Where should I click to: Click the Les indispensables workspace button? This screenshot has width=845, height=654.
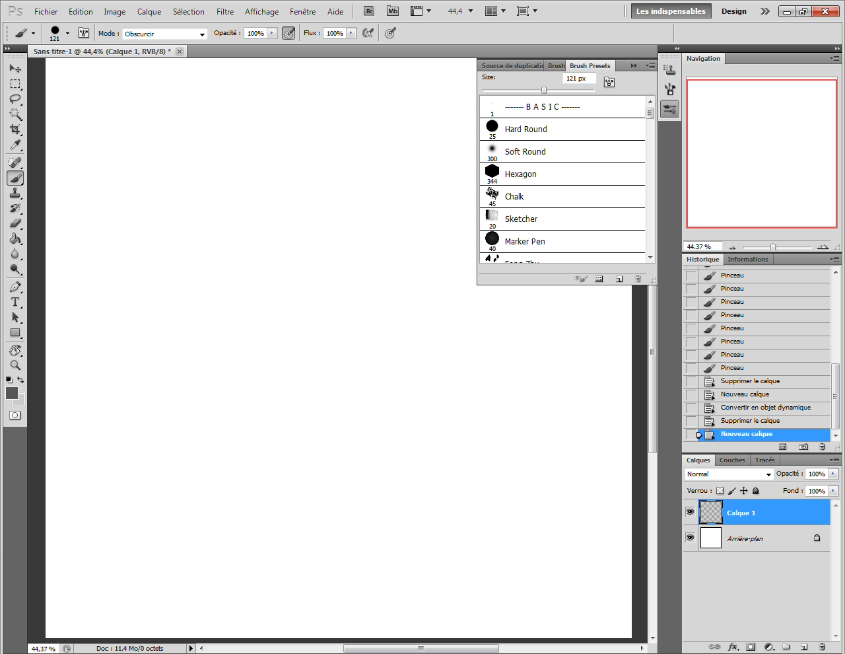point(671,11)
